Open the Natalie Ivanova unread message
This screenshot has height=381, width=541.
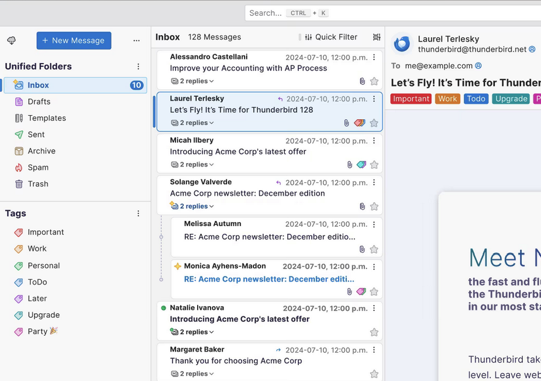click(270, 321)
